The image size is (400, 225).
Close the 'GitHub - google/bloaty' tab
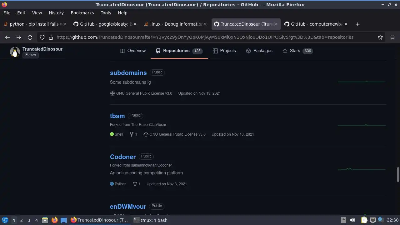click(x=135, y=24)
